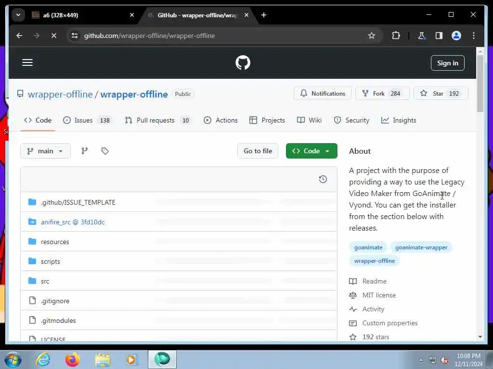Open a new browser tab
The height and width of the screenshot is (369, 493).
coord(264,15)
